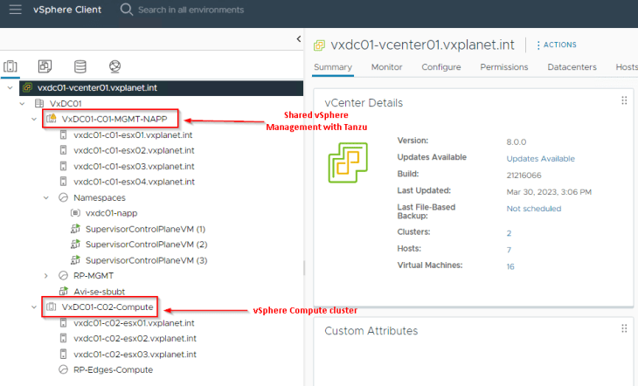Screen dimensions: 638x386
Task: Switch to the Monitor tab
Action: pyautogui.click(x=386, y=67)
